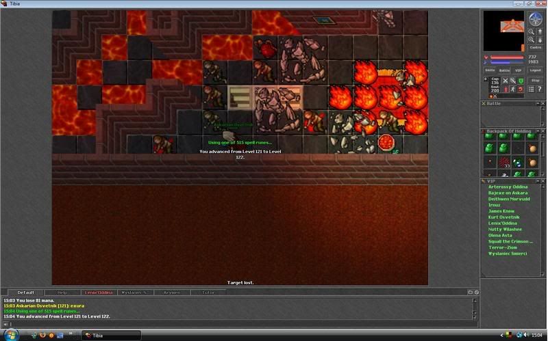
Task: Open help with question mark icon
Action: click(540, 90)
